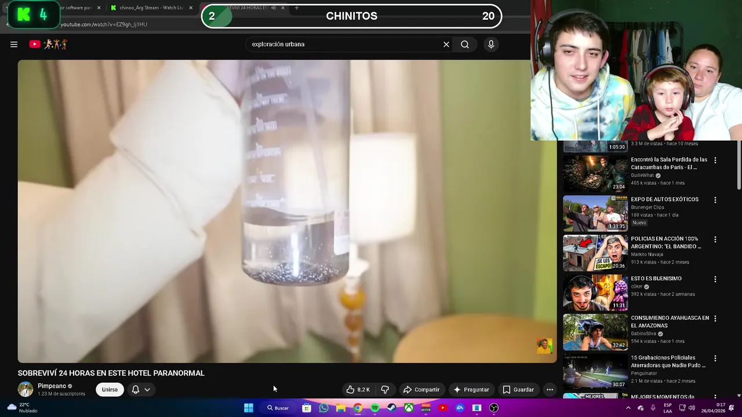Run search with magnifier button

[x=465, y=44]
